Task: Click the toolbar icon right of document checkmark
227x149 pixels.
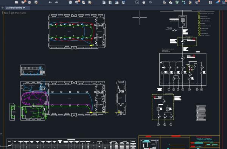Action: pos(171,2)
